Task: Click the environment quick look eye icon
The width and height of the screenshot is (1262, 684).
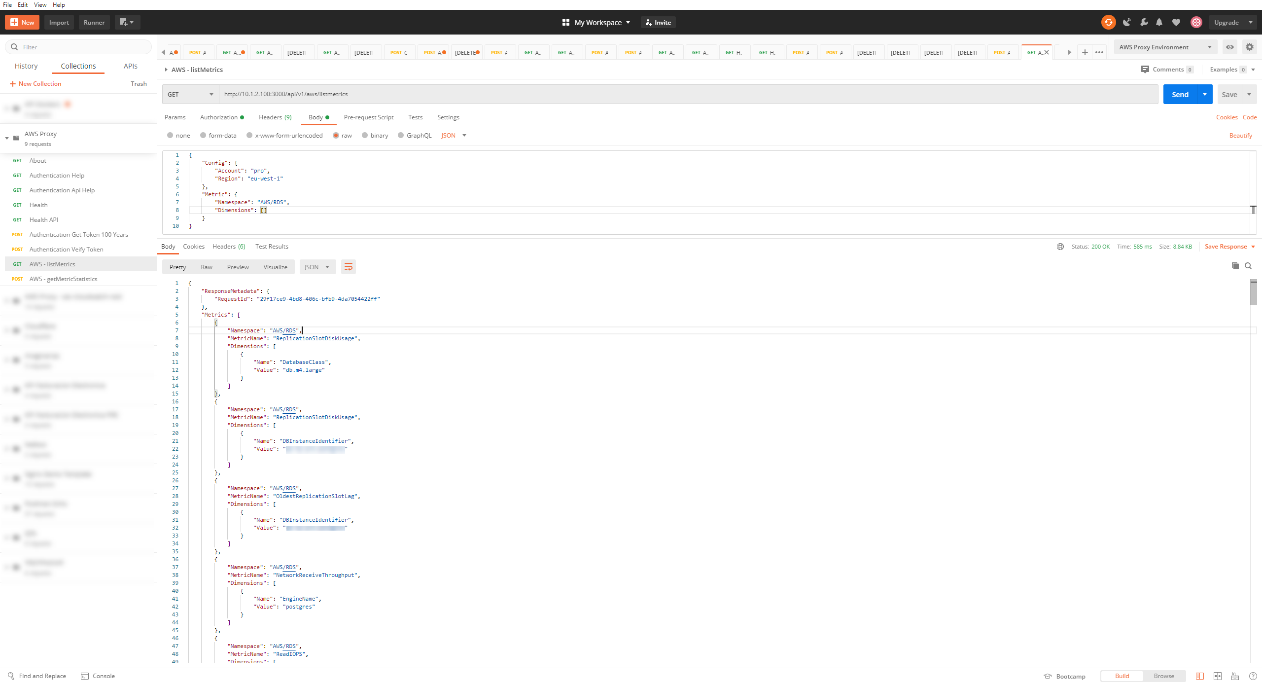Action: [x=1230, y=47]
